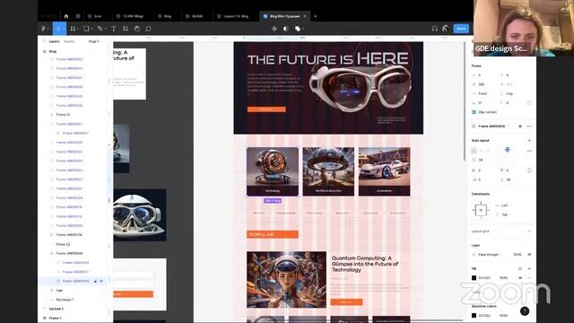Click the independent corners icon
The image size is (574, 323).
point(529,103)
